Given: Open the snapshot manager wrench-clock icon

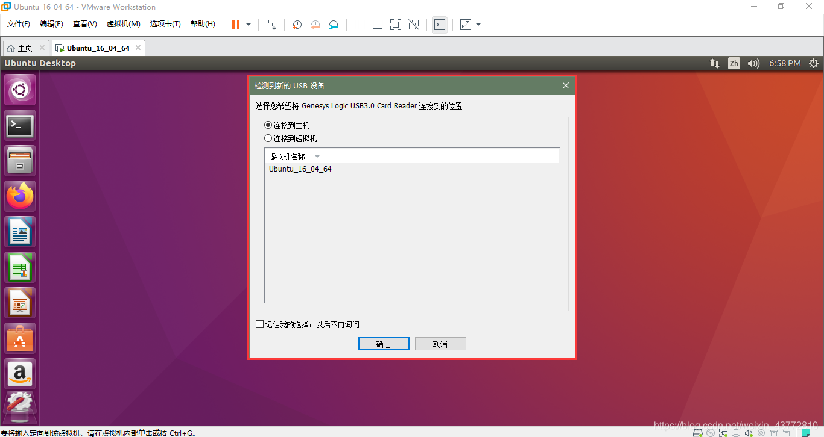Looking at the screenshot, I should tap(334, 25).
